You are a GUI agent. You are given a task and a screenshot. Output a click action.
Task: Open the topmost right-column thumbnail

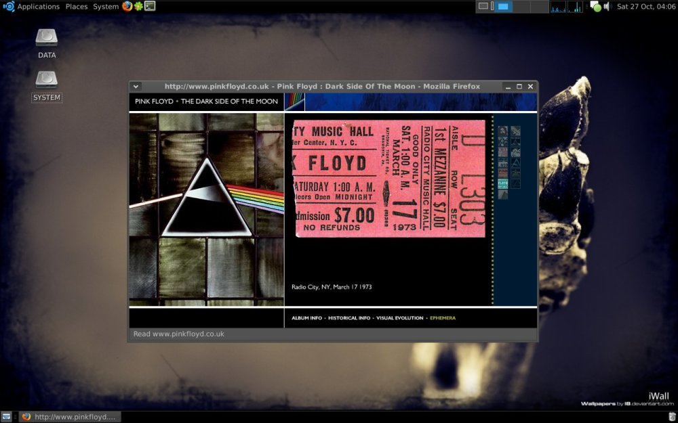(x=515, y=131)
